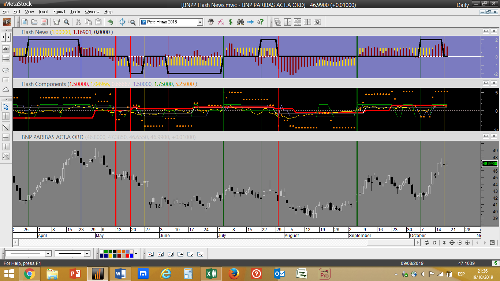Open The Explorer binoculars tool
The width and height of the screenshot is (500, 281).
[240, 22]
